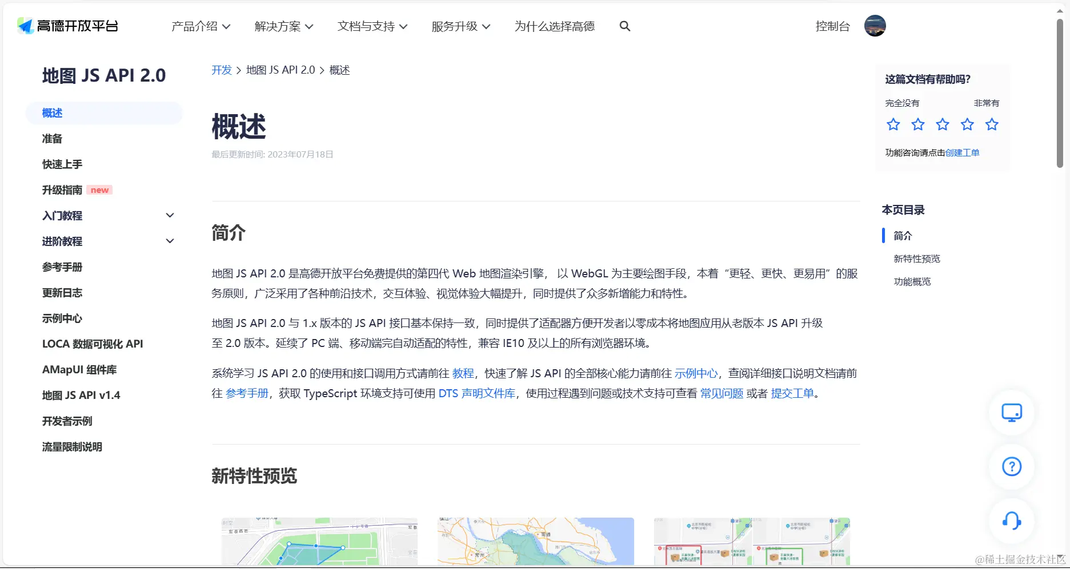
Task: Open 参考手册 in the sidebar
Action: click(x=62, y=267)
